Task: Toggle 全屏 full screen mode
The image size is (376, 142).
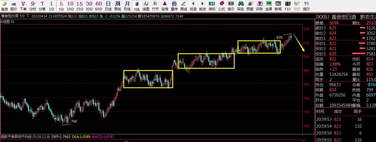Action: click(269, 6)
